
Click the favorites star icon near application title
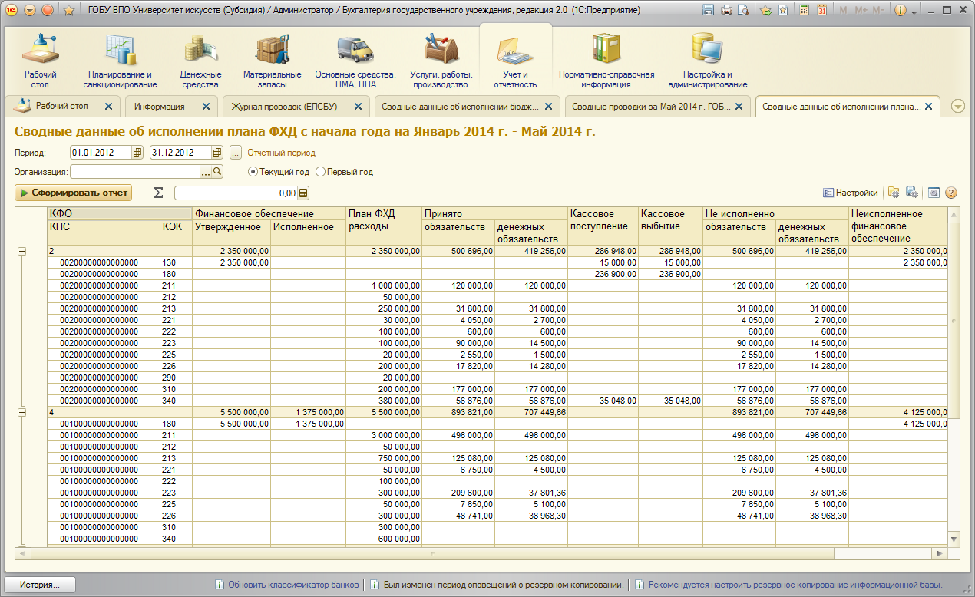click(68, 11)
